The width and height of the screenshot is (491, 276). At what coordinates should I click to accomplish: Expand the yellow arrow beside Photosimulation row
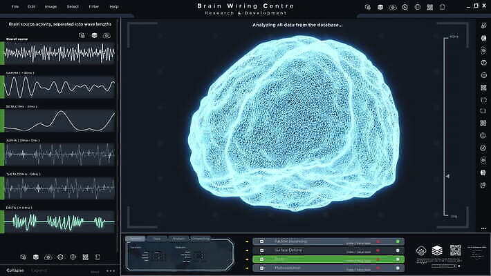pyautogui.click(x=247, y=267)
